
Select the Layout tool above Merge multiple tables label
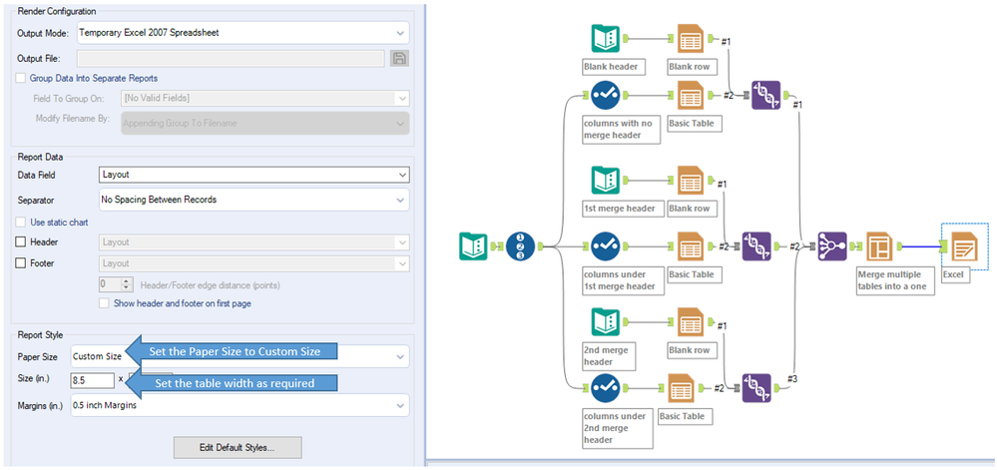(879, 246)
